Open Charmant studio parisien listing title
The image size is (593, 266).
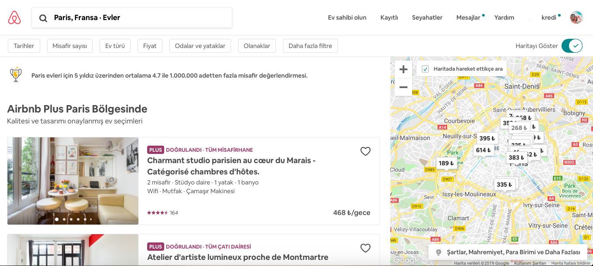point(231,166)
